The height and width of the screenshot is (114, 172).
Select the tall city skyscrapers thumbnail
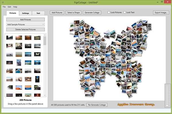pyautogui.click(x=19, y=63)
